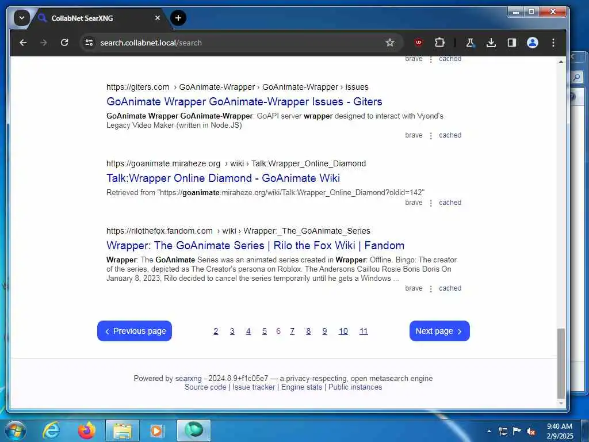Viewport: 589px width, 442px height.
Task: Go to results page 2
Action: coord(216,331)
